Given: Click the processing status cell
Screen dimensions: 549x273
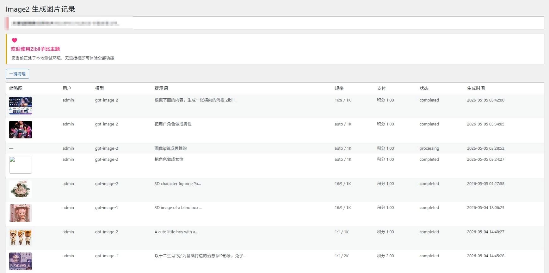Looking at the screenshot, I should [429, 148].
